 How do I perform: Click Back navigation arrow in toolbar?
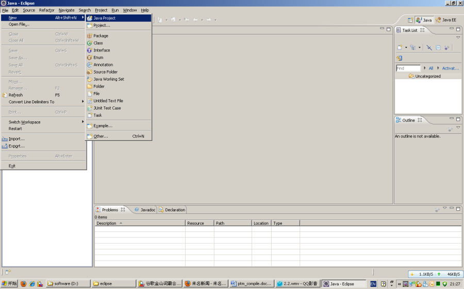[x=195, y=20]
